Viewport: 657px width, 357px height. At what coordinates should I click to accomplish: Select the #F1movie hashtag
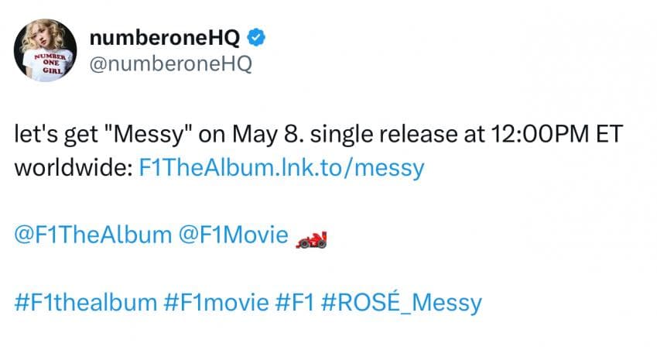click(x=216, y=301)
